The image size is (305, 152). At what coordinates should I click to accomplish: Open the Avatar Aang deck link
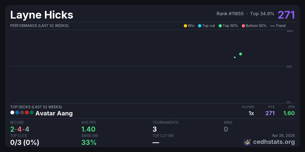click(x=54, y=113)
